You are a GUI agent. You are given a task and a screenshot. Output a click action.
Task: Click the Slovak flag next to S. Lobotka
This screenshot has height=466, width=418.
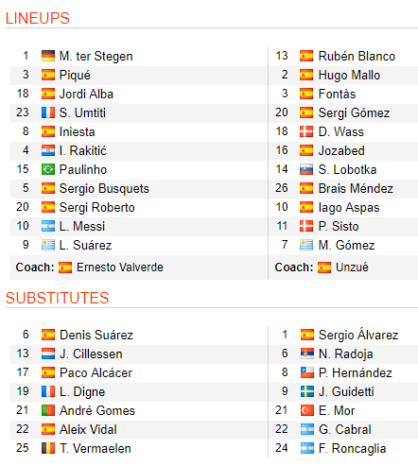[x=306, y=169]
